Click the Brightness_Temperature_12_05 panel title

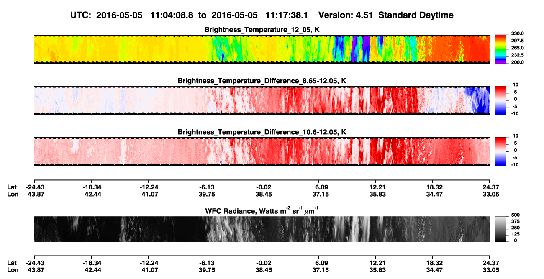coord(262,30)
